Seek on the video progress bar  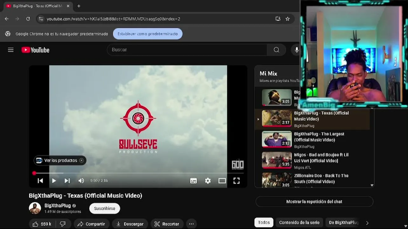[138, 173]
